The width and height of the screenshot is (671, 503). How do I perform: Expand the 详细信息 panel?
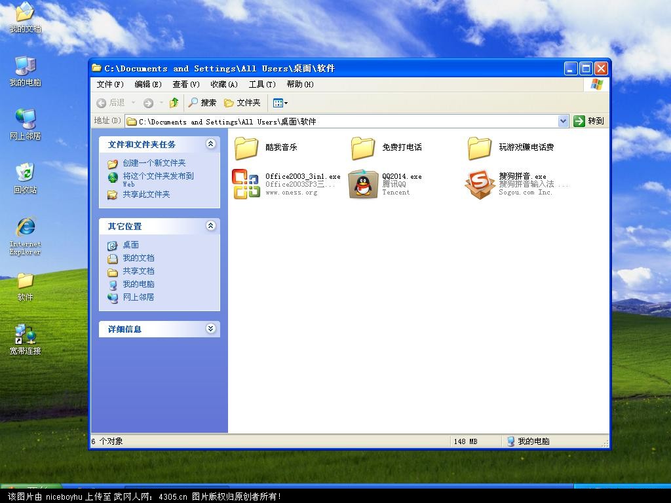coord(210,329)
